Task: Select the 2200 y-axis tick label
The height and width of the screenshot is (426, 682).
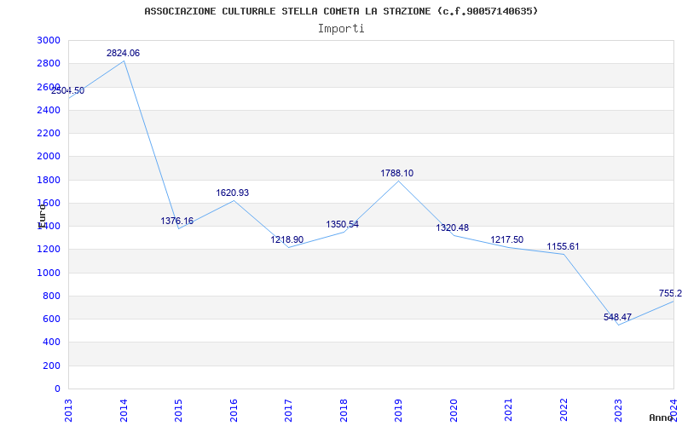Action: tap(49, 134)
